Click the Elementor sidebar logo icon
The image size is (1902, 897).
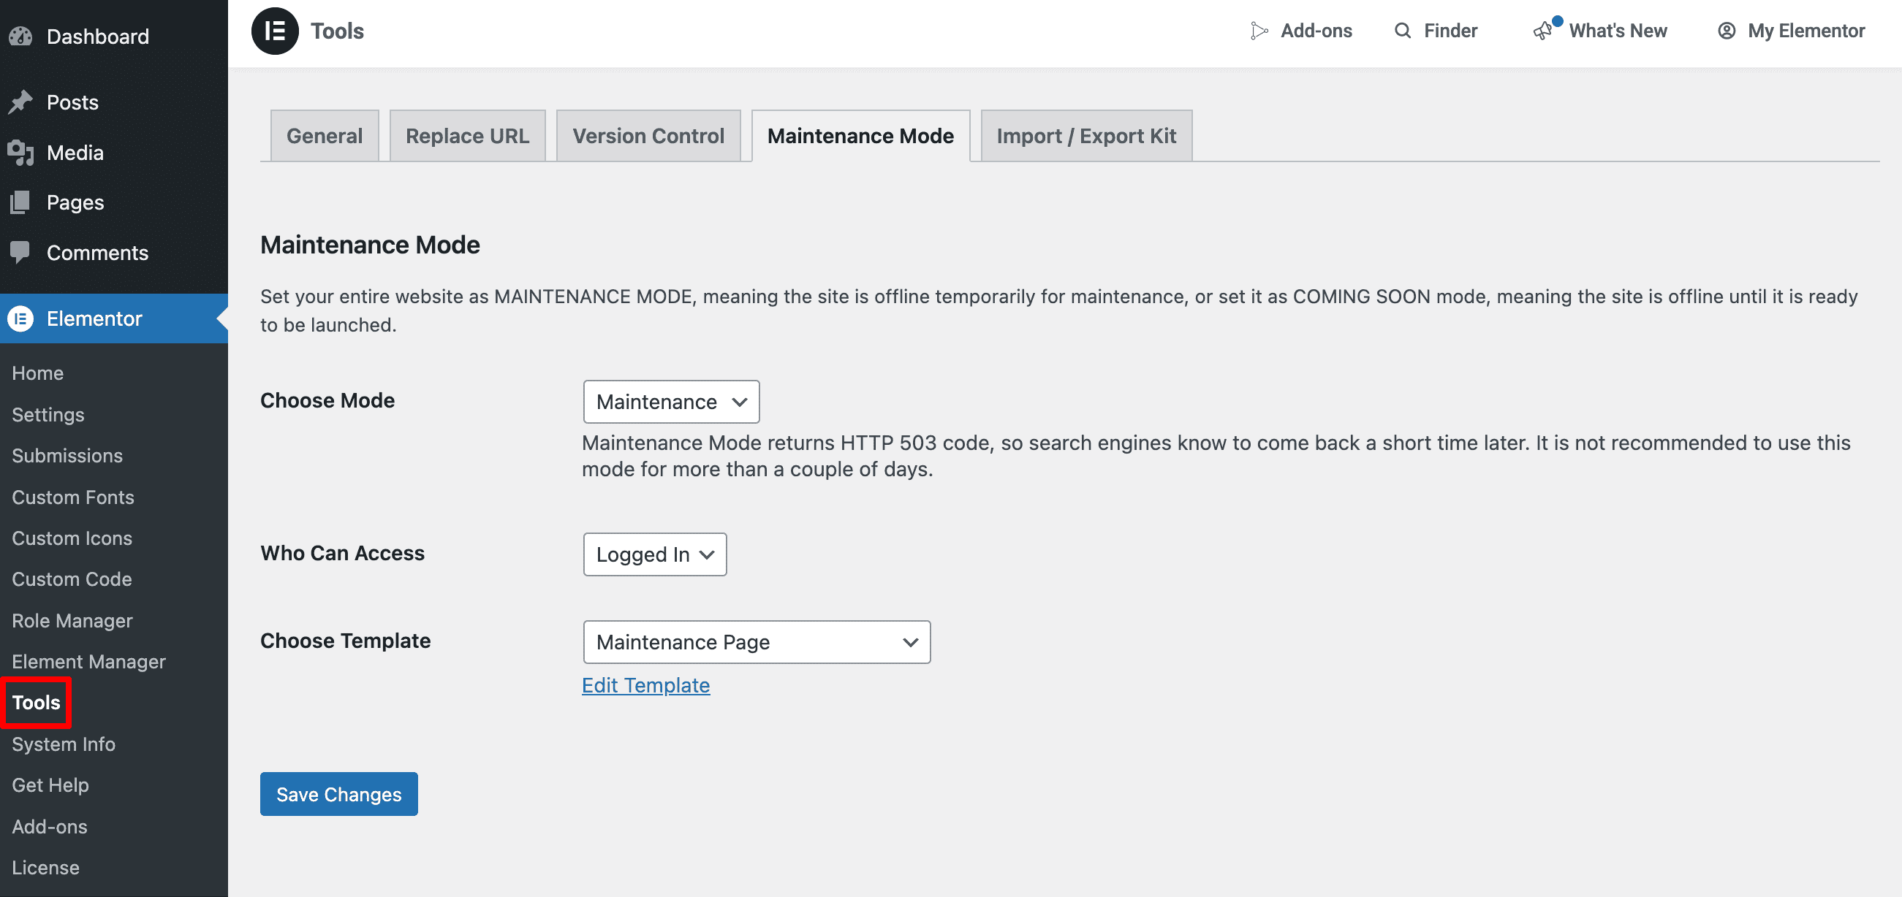pos(20,318)
